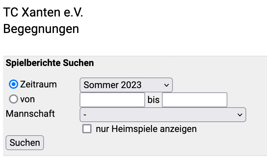
Task: Click the "bis" label between date fields
Action: point(153,100)
